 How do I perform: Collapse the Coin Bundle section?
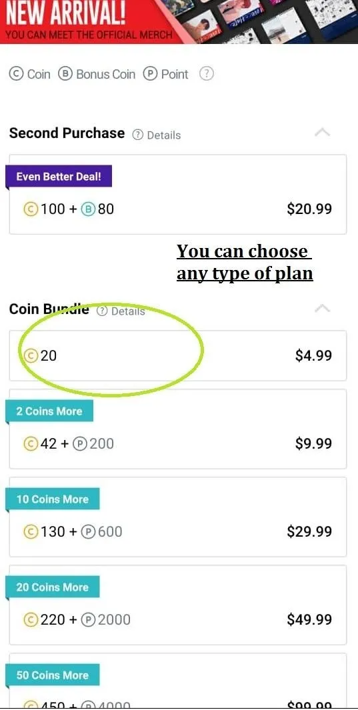[x=322, y=309]
